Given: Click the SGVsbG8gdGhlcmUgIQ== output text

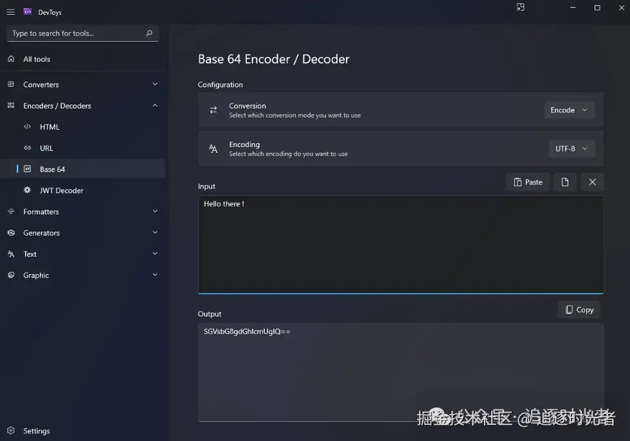Looking at the screenshot, I should (x=247, y=331).
